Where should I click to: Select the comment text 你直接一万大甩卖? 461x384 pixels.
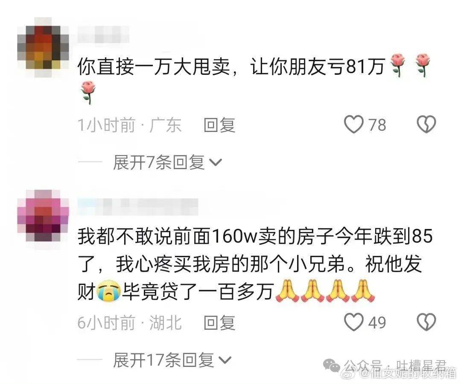click(154, 67)
